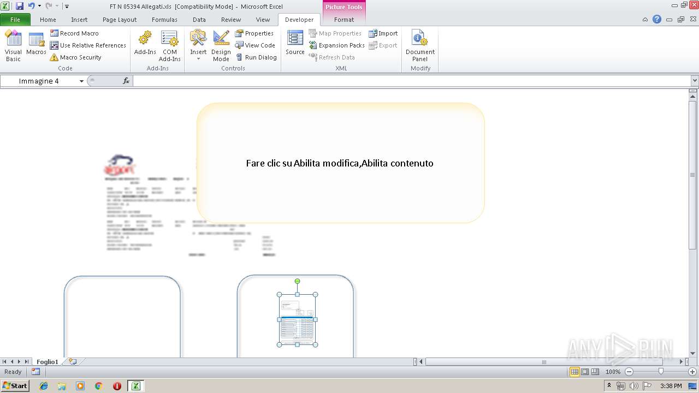Switch to the Formulas tab
This screenshot has height=393, width=699.
[164, 20]
